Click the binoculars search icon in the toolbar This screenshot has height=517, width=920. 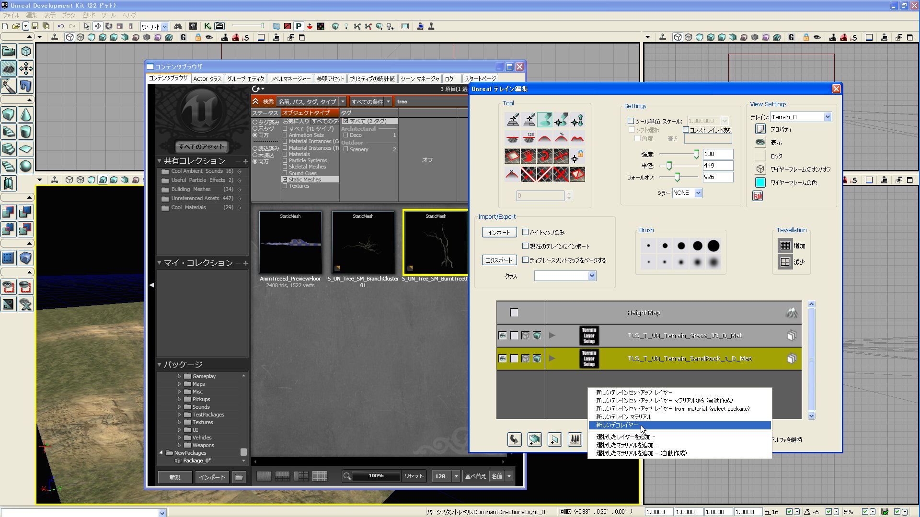click(178, 26)
